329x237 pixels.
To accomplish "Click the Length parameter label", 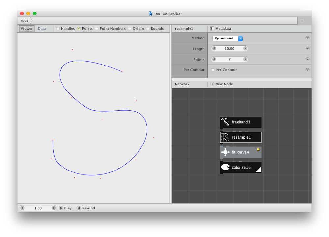I will [x=198, y=49].
